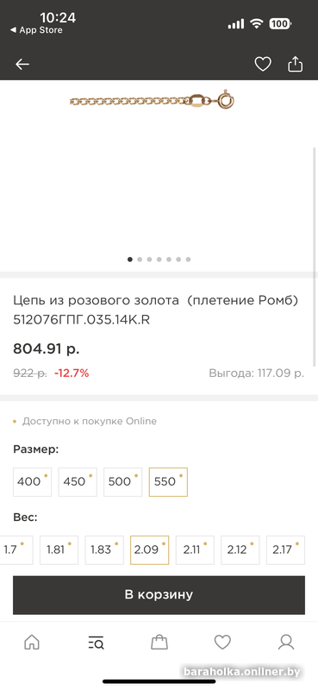Viewport: 318px width, 690px height.
Task: Return to App Store link in status bar
Action: click(x=36, y=30)
